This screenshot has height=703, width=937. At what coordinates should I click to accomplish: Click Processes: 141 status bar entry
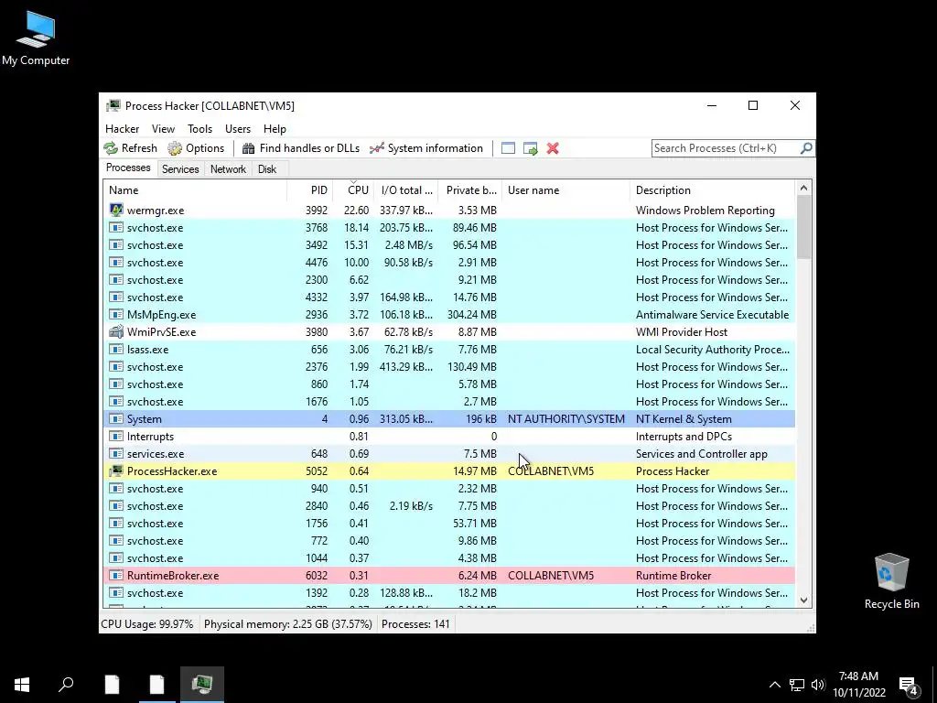415,624
